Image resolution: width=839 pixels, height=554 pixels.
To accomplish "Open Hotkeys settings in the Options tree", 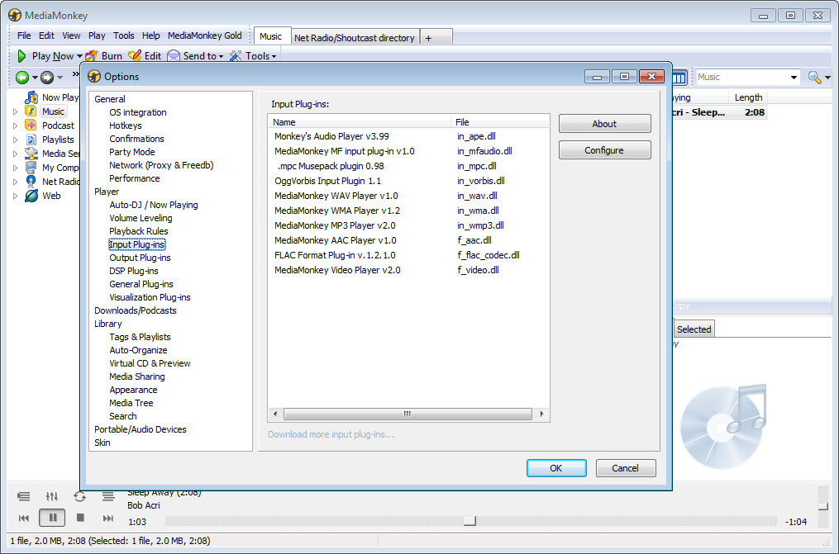I will [126, 125].
